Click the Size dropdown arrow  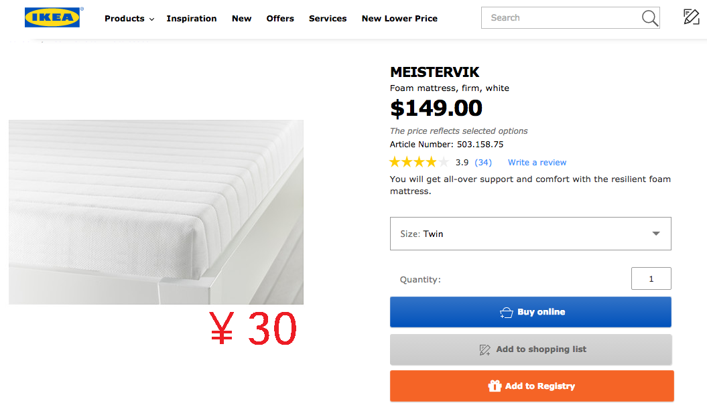click(656, 234)
